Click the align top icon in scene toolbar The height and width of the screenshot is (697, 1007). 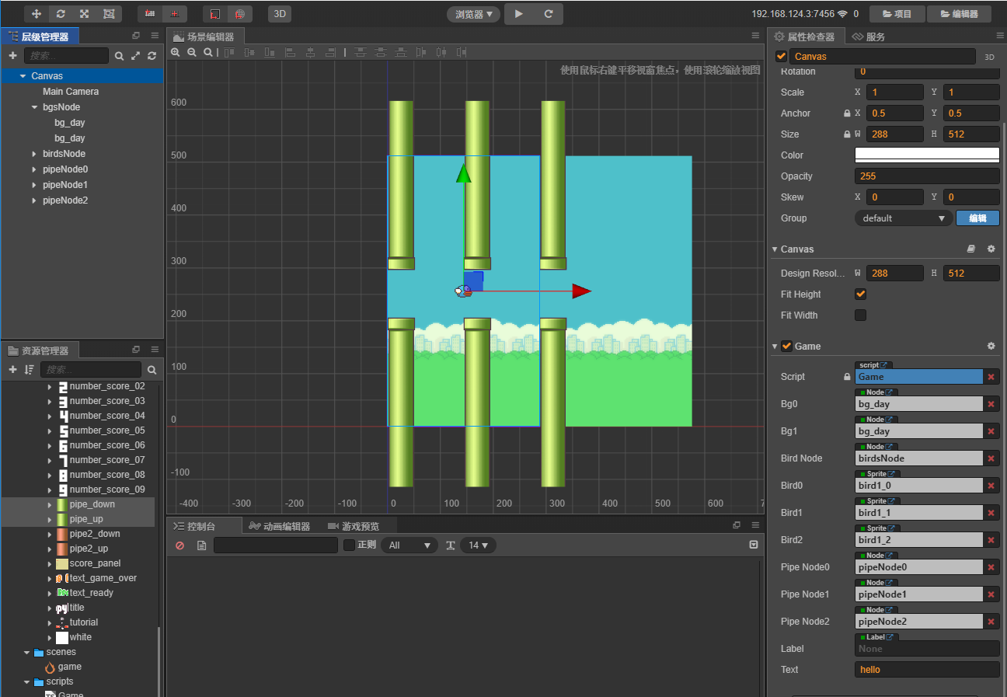pyautogui.click(x=229, y=52)
